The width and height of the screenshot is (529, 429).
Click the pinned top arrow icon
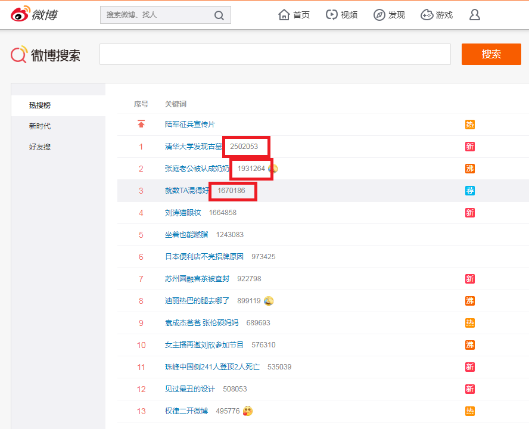pos(141,124)
